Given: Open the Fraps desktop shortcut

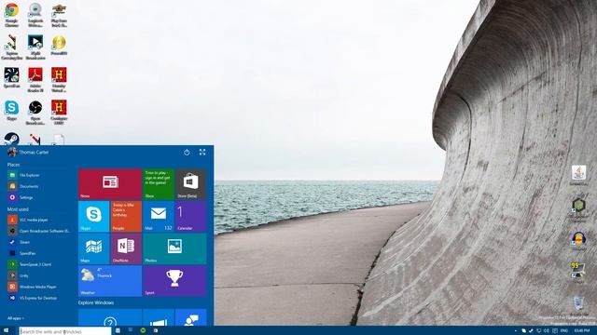Looking at the screenshot, I should coord(578,272).
